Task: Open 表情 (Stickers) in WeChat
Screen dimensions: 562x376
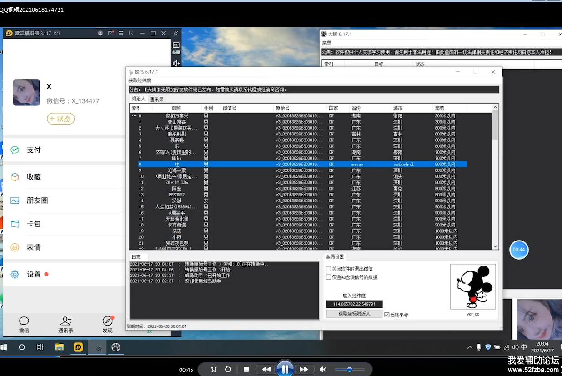Action: (x=64, y=247)
